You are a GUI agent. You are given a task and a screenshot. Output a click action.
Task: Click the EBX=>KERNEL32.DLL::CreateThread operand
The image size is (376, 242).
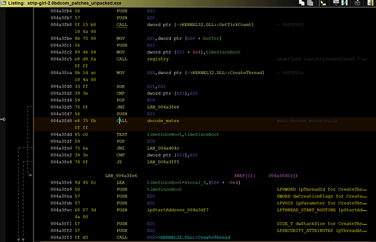189,237
